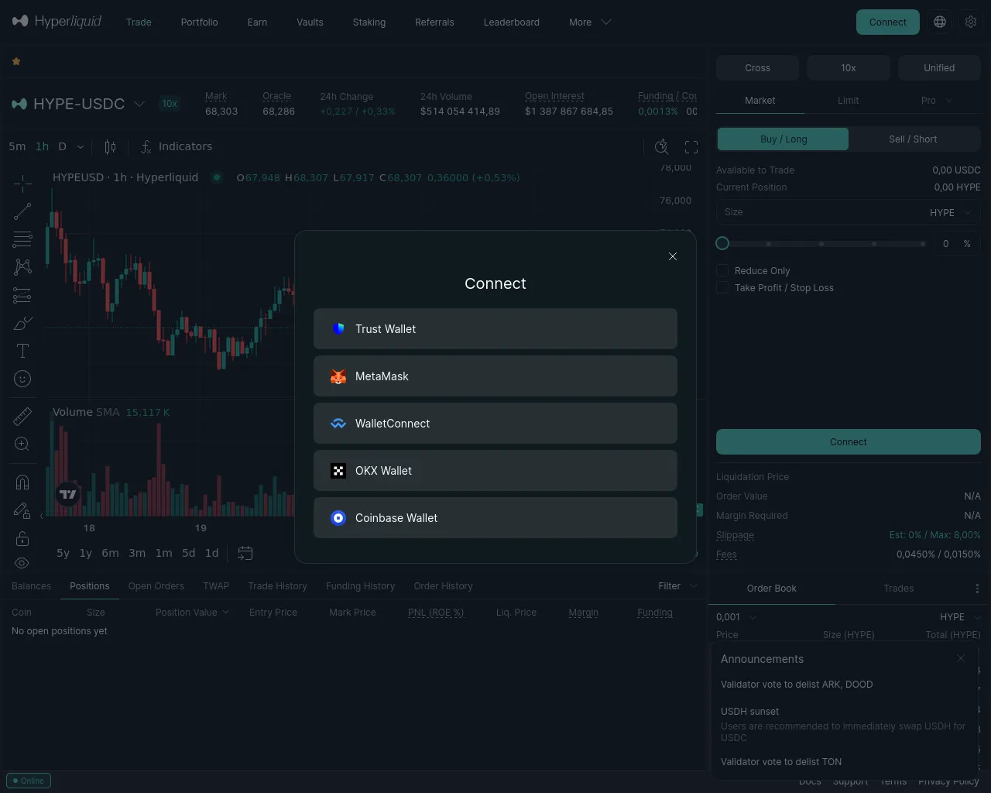This screenshot has width=991, height=793.
Task: Enable Take Profit / Stop Loss checkbox
Action: click(x=722, y=287)
